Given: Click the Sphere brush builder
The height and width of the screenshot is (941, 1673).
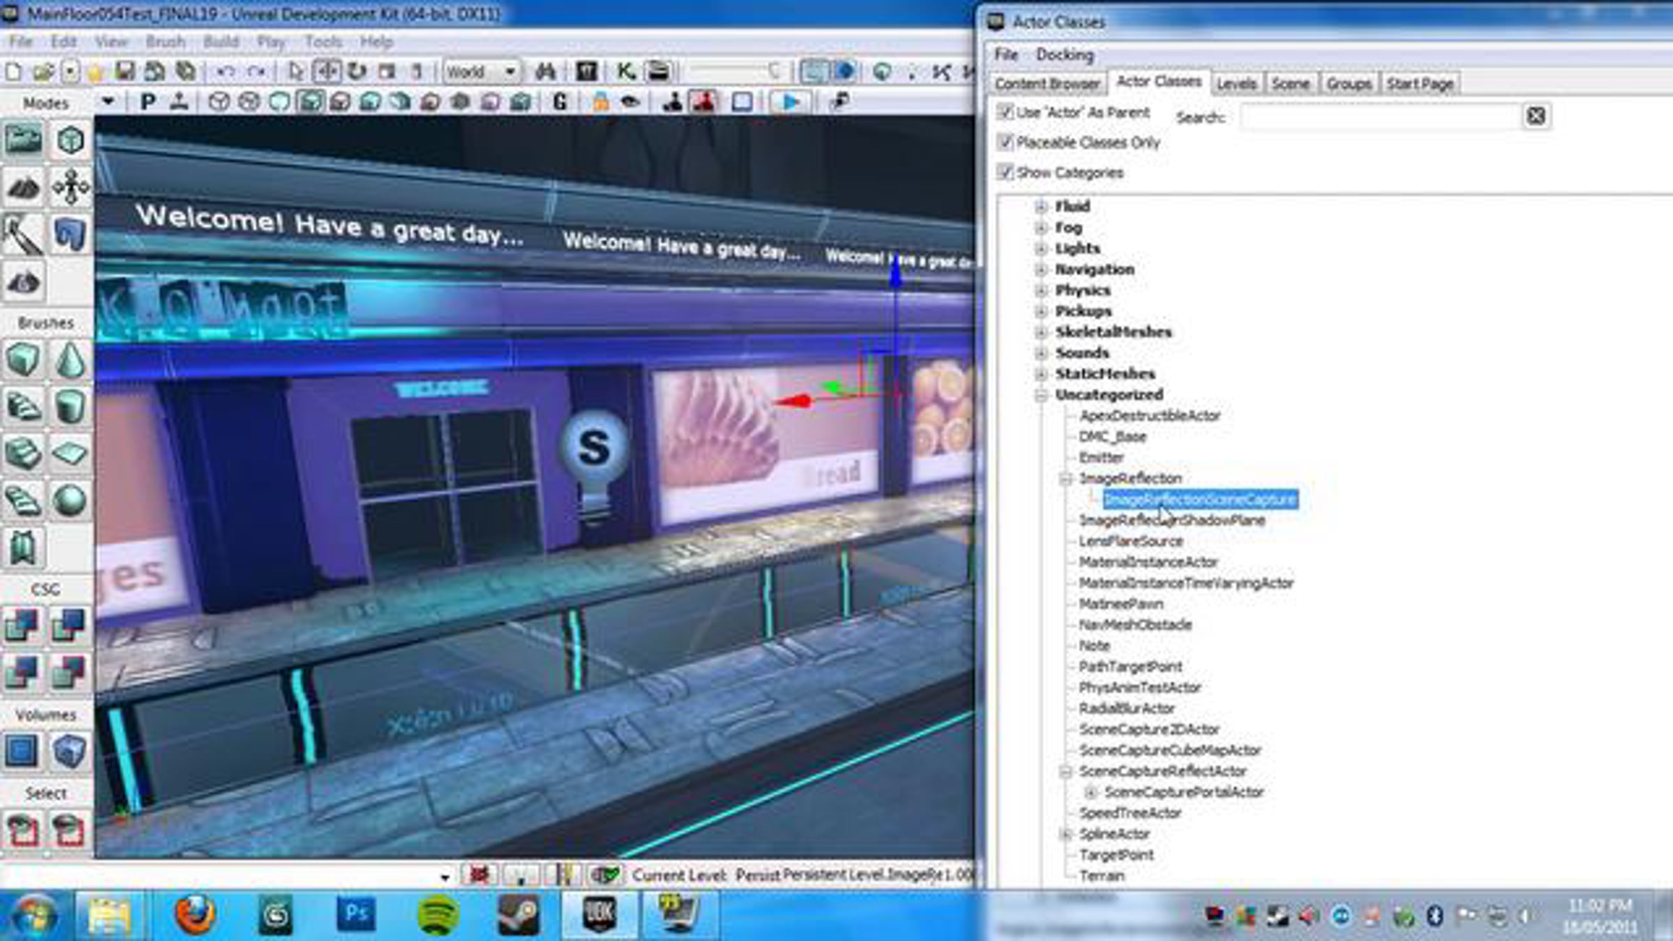Looking at the screenshot, I should click(x=70, y=500).
